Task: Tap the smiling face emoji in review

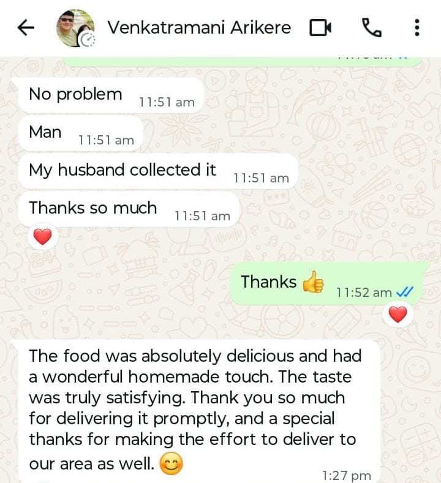Action: pyautogui.click(x=171, y=463)
